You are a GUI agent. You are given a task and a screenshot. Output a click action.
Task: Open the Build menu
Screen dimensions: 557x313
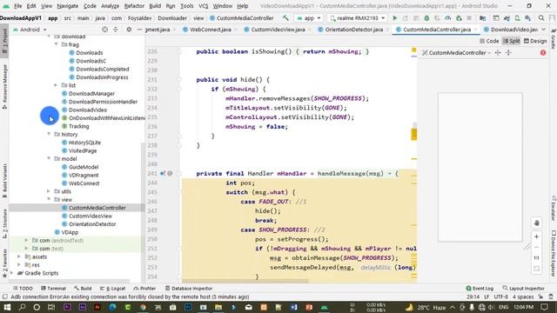[x=155, y=6]
